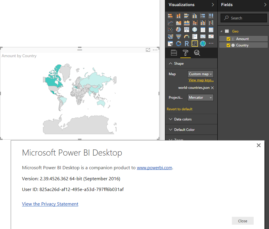Select the Area chart visualization
The width and height of the screenshot is (269, 229).
coord(179,23)
